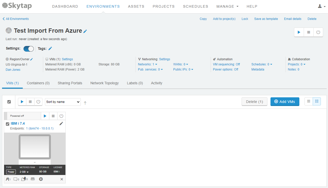Open the VM console display icon

32,179
